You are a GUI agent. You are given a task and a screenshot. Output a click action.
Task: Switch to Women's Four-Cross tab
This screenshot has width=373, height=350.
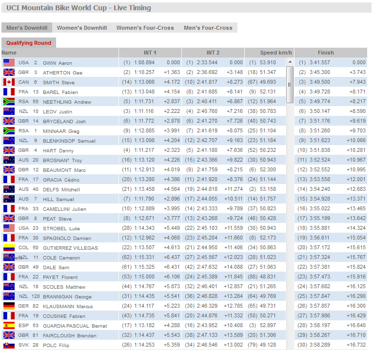coord(145,28)
